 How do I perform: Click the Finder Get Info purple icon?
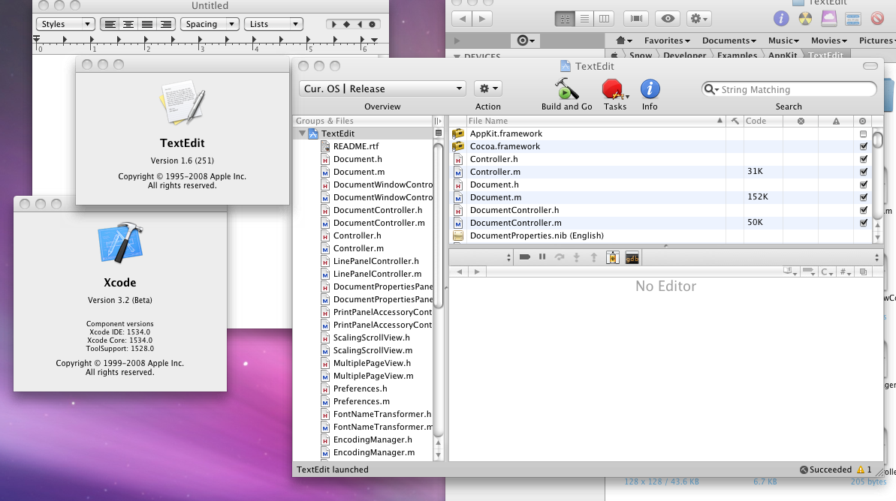781,19
